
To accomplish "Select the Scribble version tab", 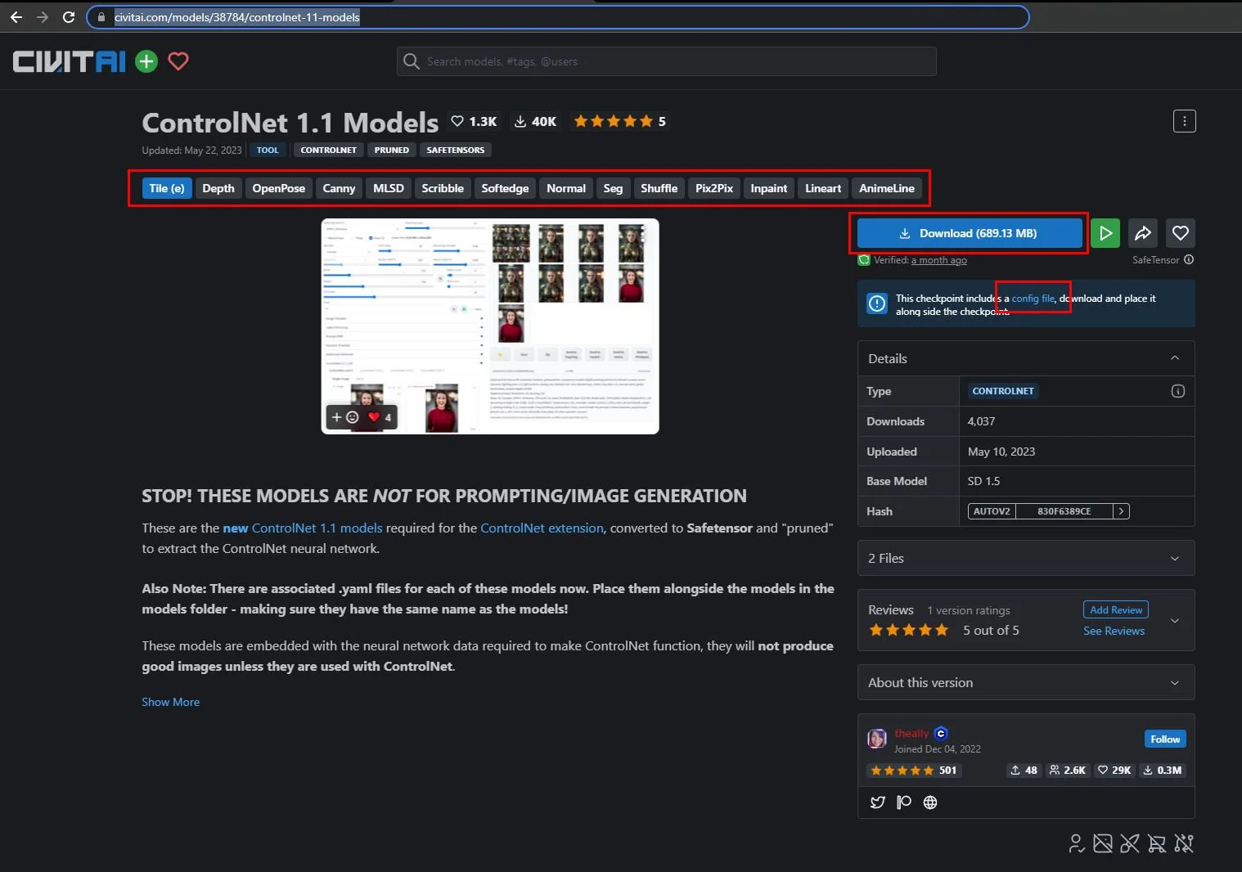I will (443, 188).
